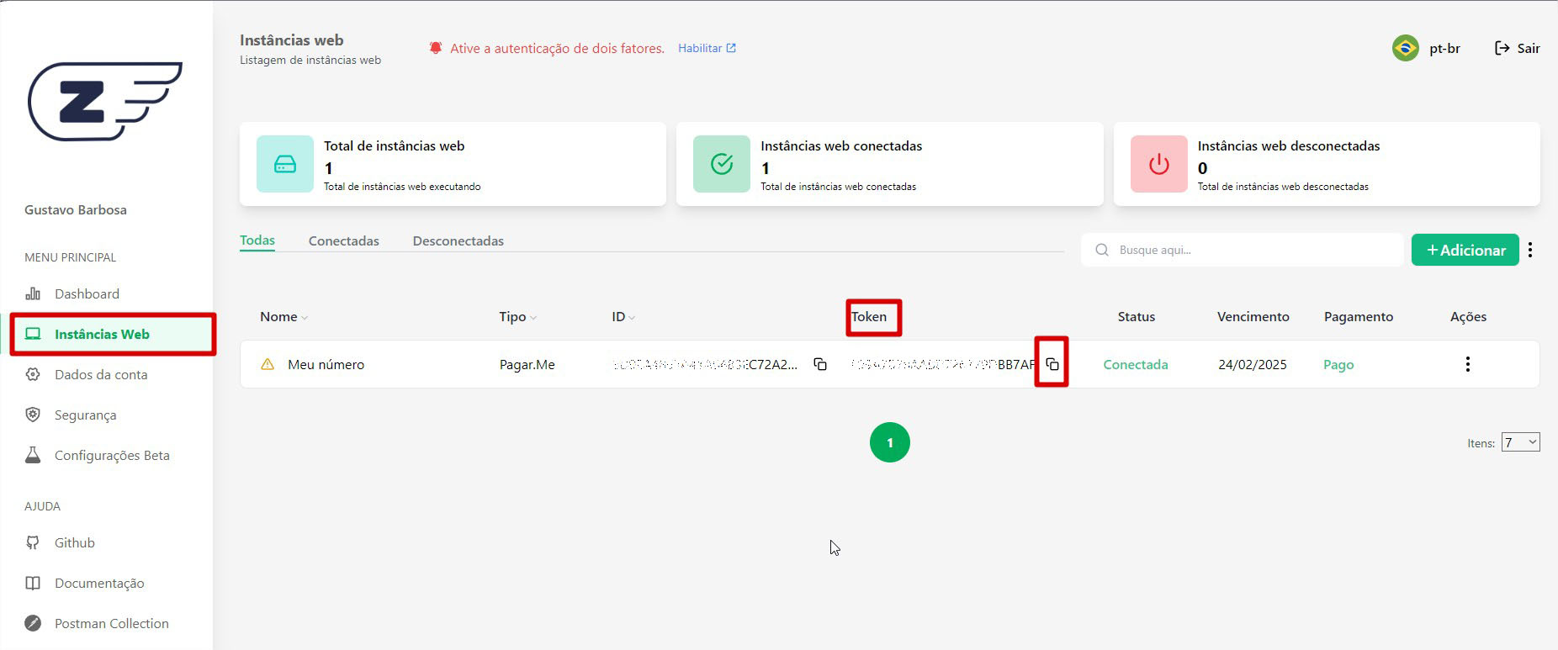Go to page 1 in pagination

[x=890, y=442]
